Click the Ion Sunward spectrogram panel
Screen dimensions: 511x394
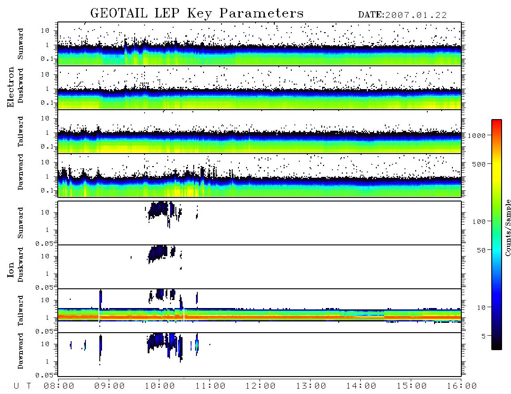tap(260, 223)
